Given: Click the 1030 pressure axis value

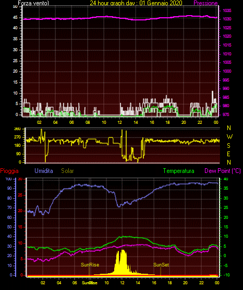Looking at the screenshot, I should click(x=227, y=19).
